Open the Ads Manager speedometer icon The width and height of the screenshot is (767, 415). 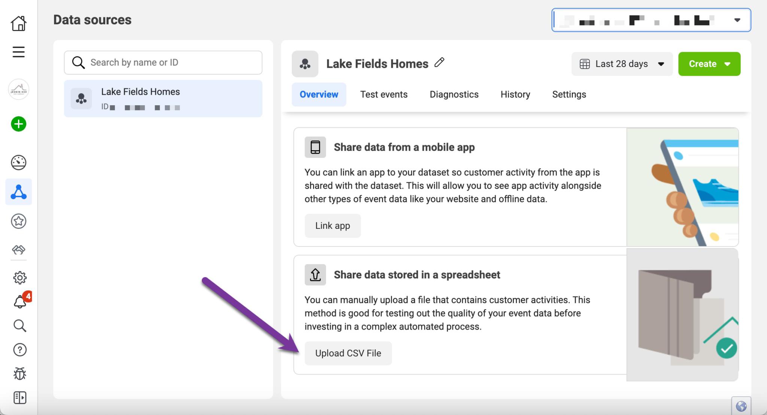coord(18,163)
